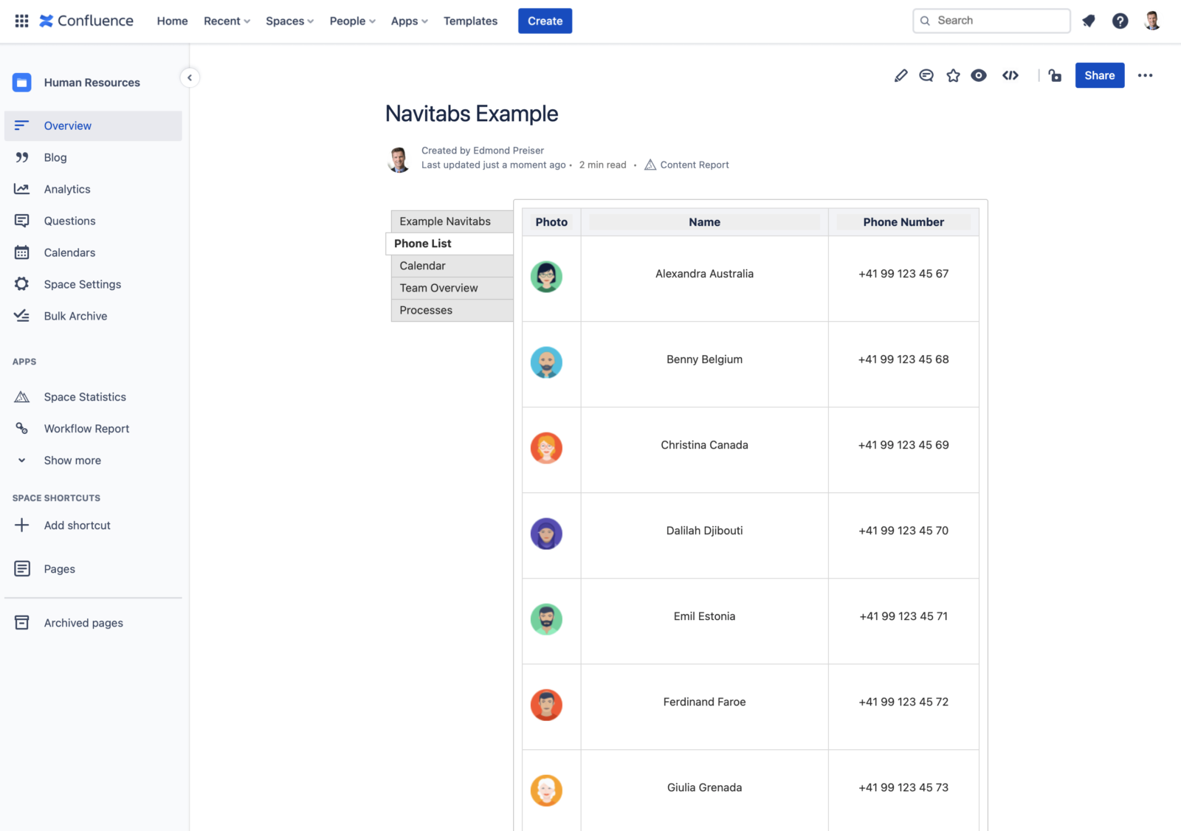
Task: Open page source view with the code icon
Action: pos(1010,75)
